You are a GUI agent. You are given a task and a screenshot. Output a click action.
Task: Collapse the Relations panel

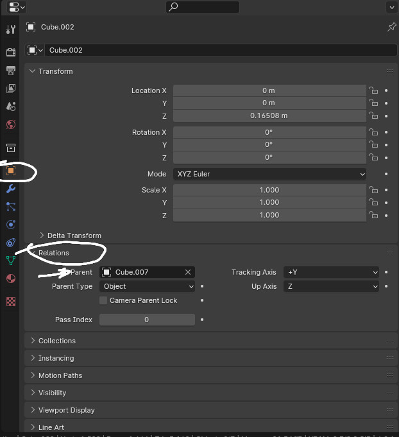click(33, 253)
